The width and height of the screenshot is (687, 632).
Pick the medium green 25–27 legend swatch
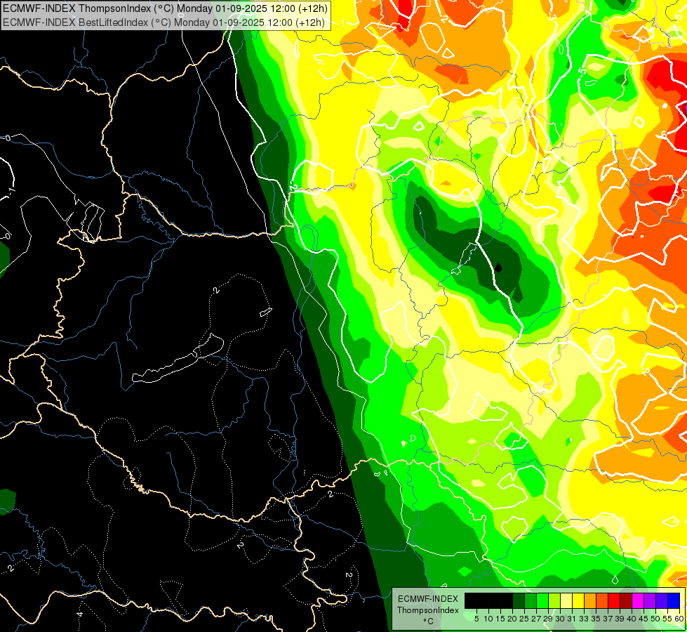click(531, 600)
